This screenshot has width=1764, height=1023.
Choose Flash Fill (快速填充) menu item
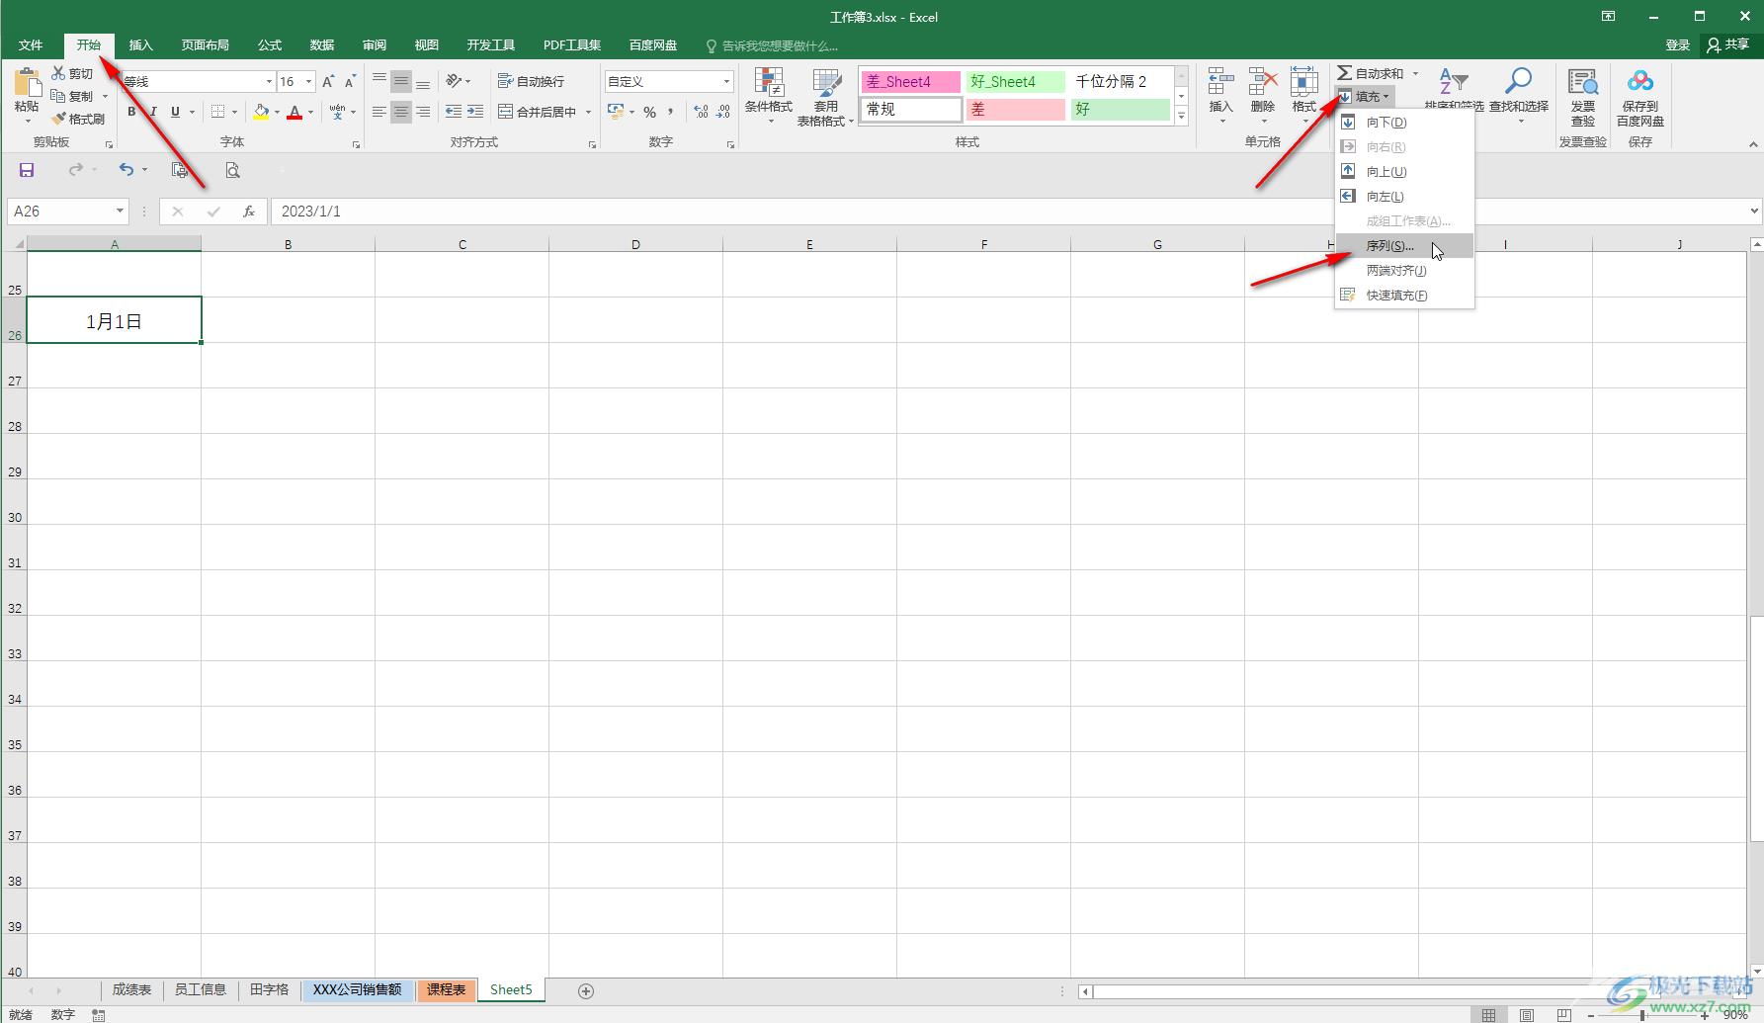tap(1404, 295)
